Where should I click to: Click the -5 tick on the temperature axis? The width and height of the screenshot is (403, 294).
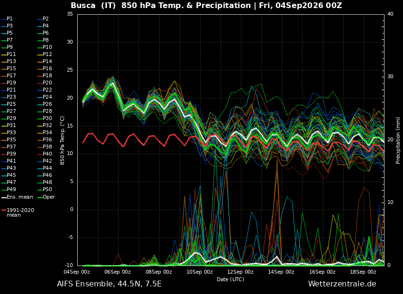click(70, 238)
